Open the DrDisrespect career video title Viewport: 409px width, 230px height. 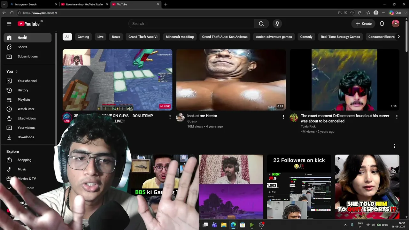click(345, 119)
